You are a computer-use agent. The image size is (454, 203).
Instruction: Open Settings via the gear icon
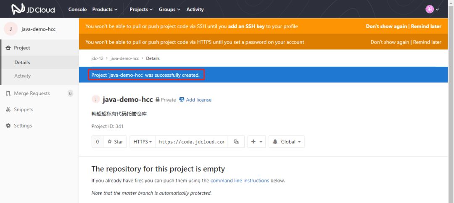8,126
